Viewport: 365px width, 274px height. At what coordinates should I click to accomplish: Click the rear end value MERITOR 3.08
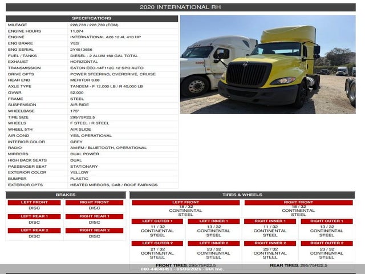tap(85, 80)
